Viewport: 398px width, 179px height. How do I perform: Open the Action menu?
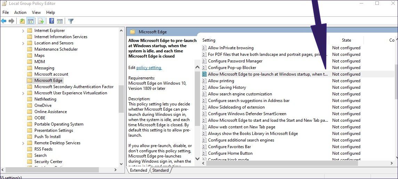[20, 12]
